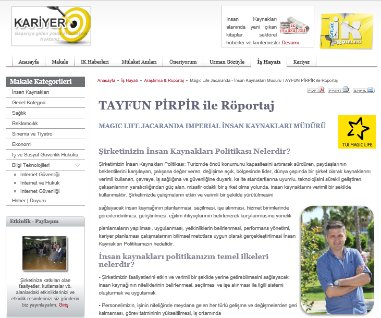The width and height of the screenshot is (381, 318).
Task: Open the Reklamcılık category
Action: point(25,124)
